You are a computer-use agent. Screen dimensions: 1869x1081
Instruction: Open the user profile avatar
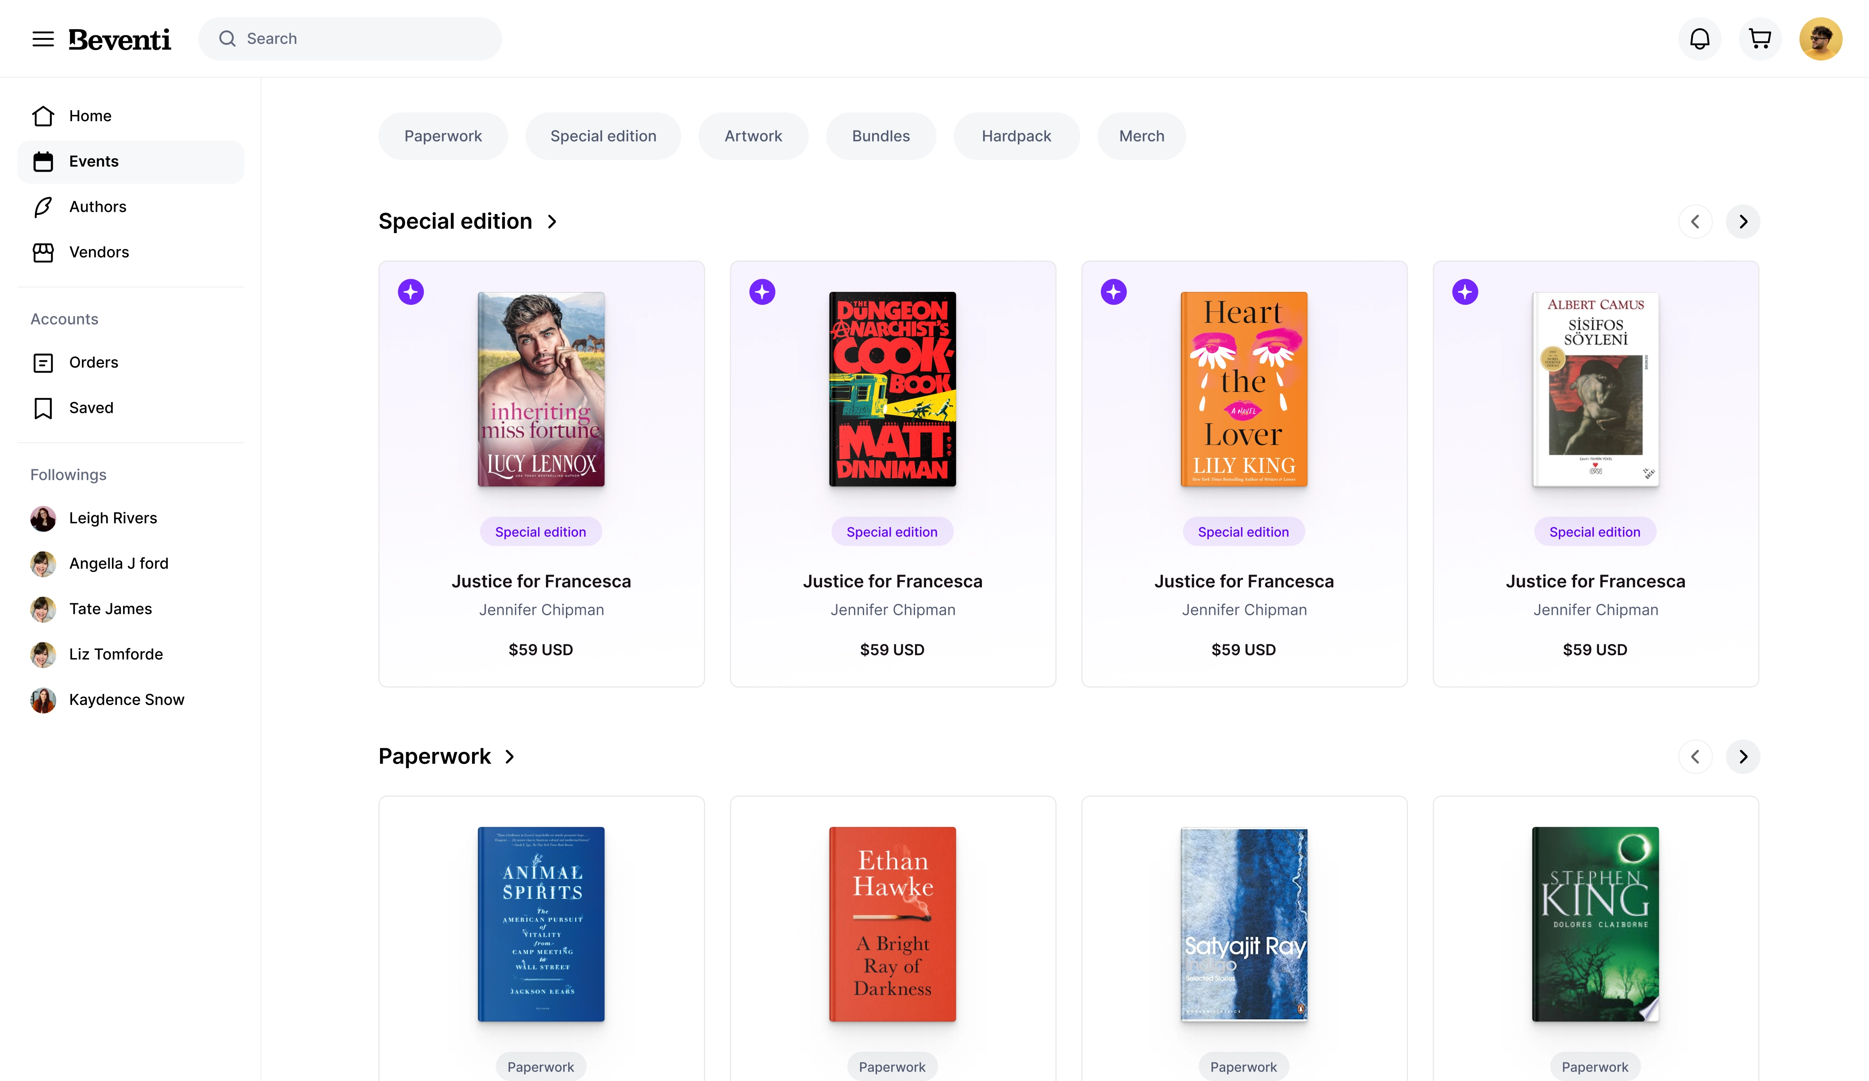(1820, 38)
